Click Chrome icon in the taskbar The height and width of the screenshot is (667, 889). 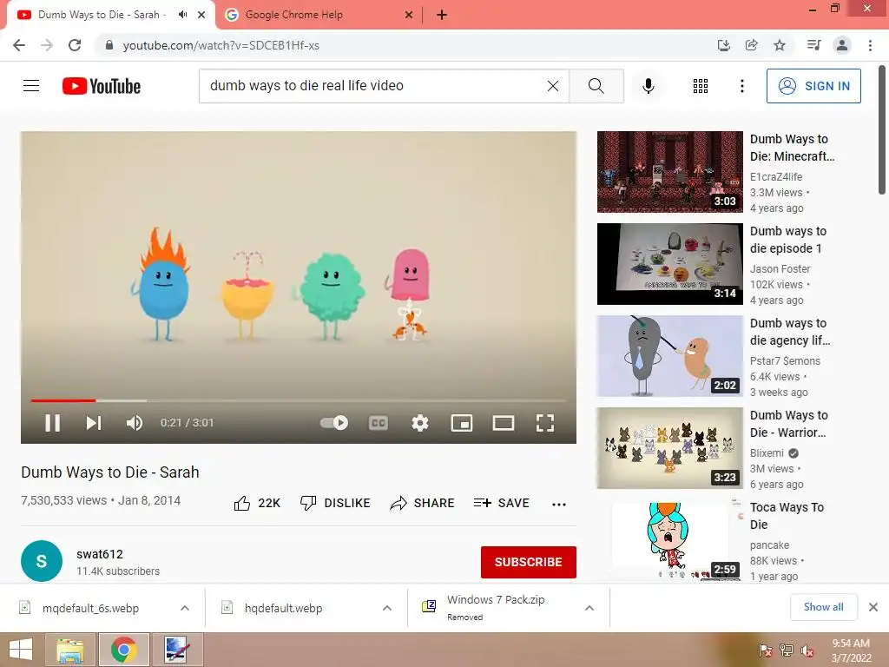click(x=123, y=650)
